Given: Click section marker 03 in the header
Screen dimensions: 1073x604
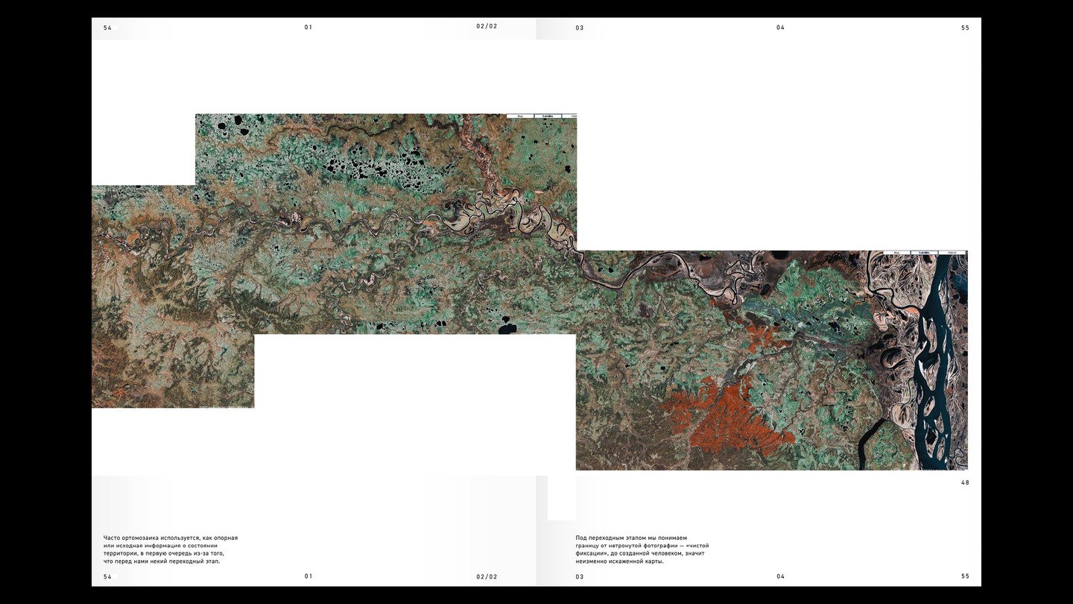Looking at the screenshot, I should [x=580, y=28].
